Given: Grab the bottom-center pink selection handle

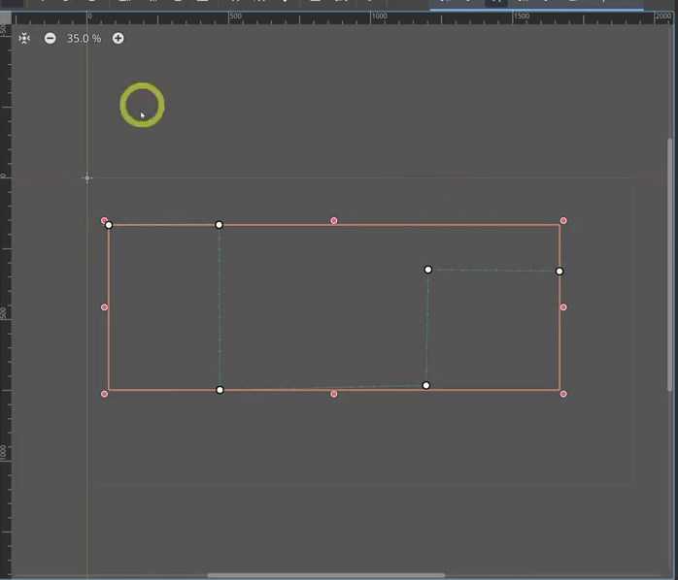Looking at the screenshot, I should (334, 394).
